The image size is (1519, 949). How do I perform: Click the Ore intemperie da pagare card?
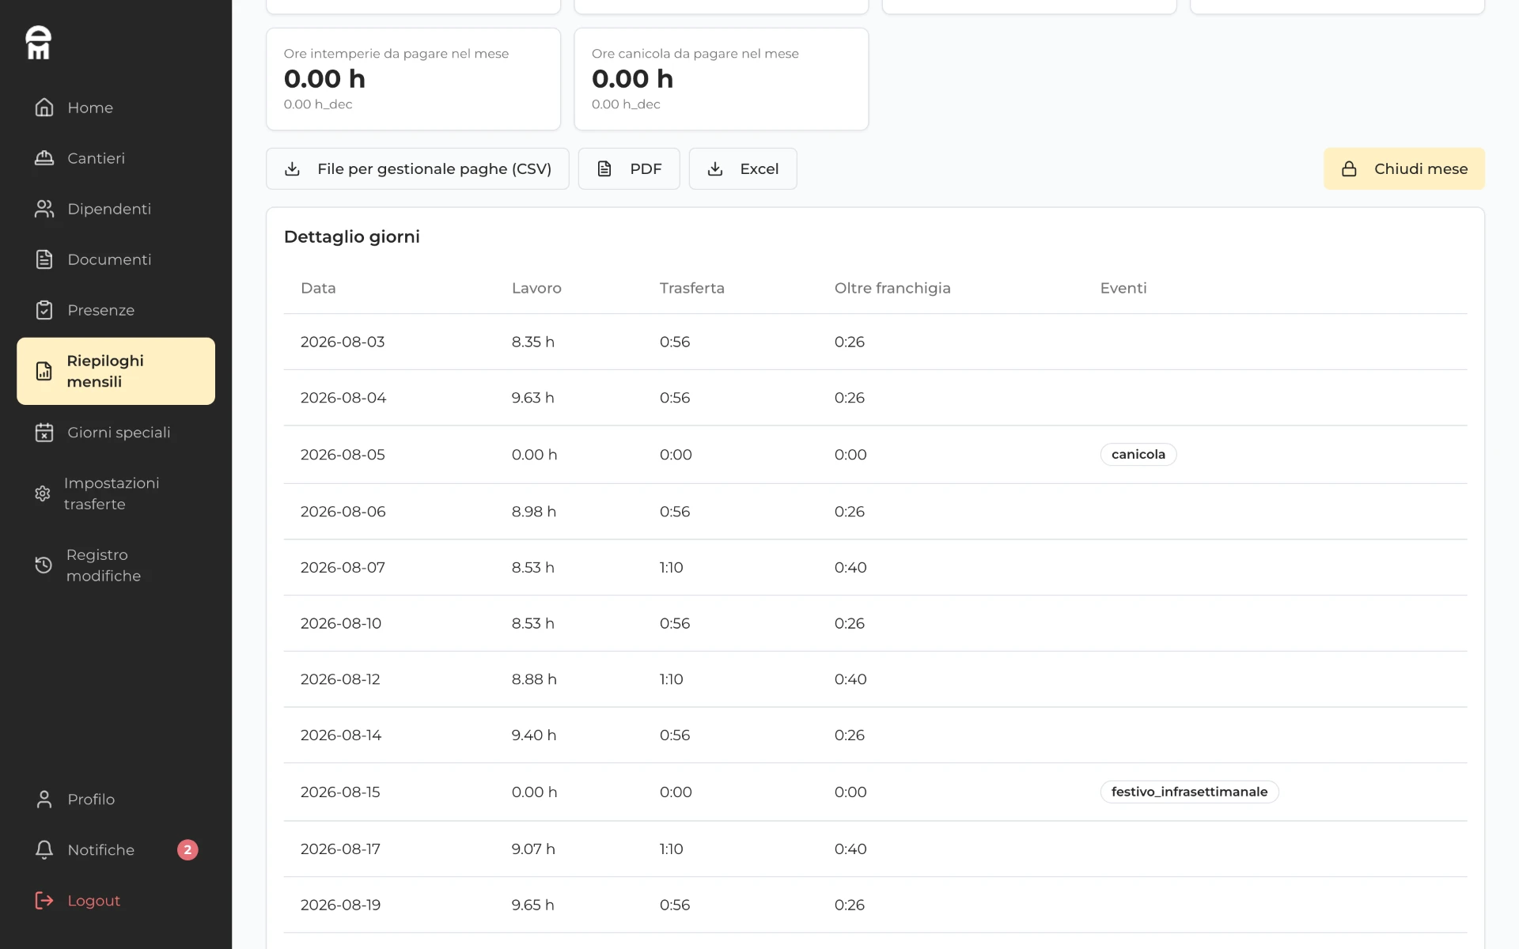coord(413,79)
